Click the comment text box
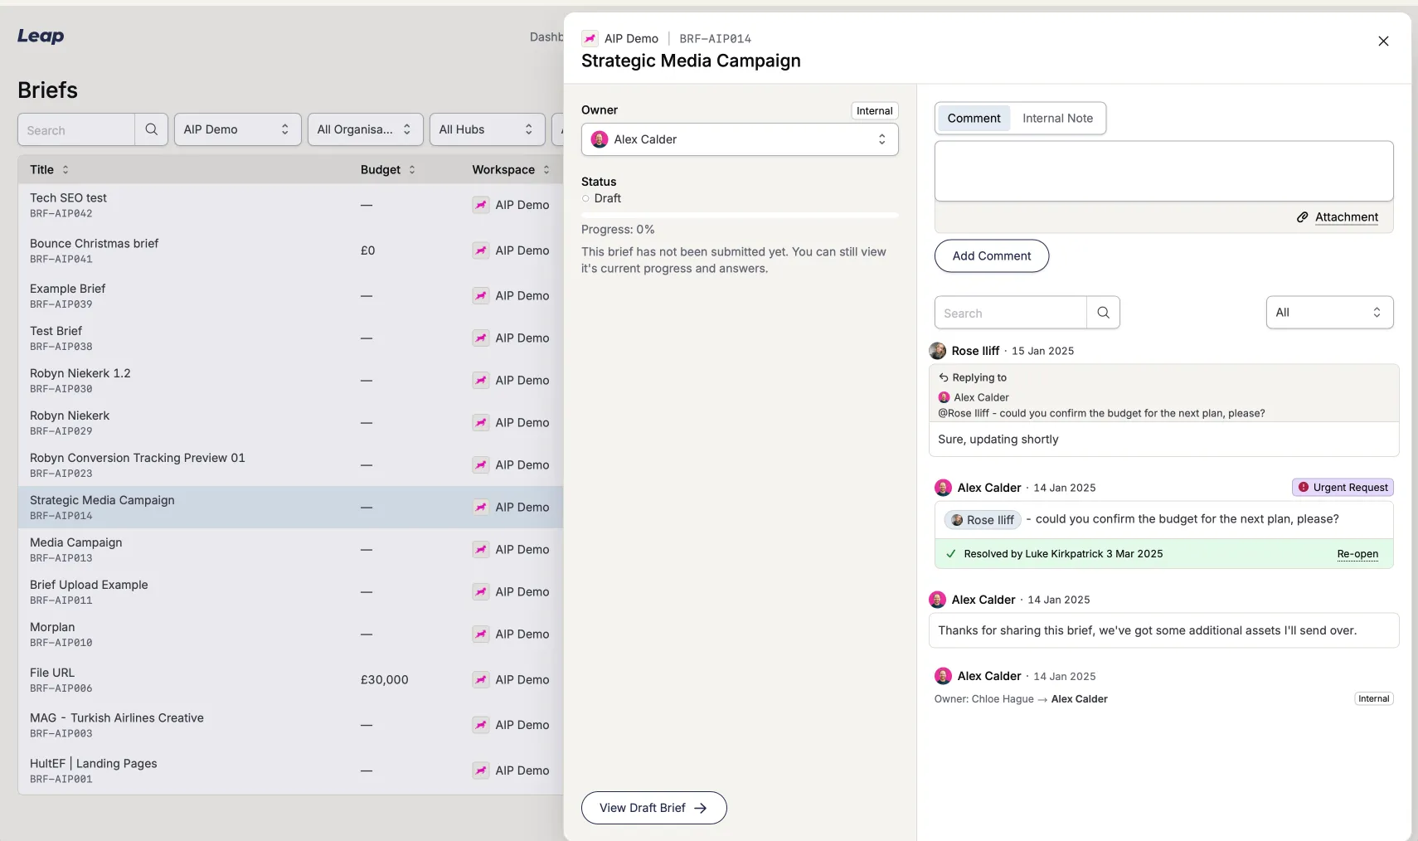1418x841 pixels. [x=1163, y=171]
